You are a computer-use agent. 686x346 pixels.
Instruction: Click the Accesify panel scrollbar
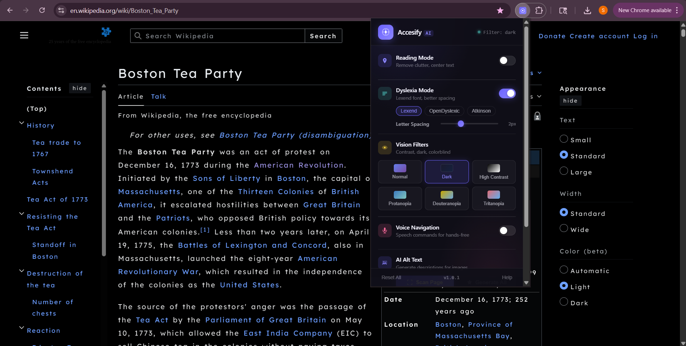pos(526,127)
